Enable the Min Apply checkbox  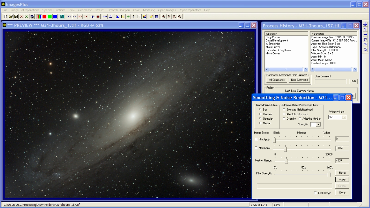[x=256, y=139]
